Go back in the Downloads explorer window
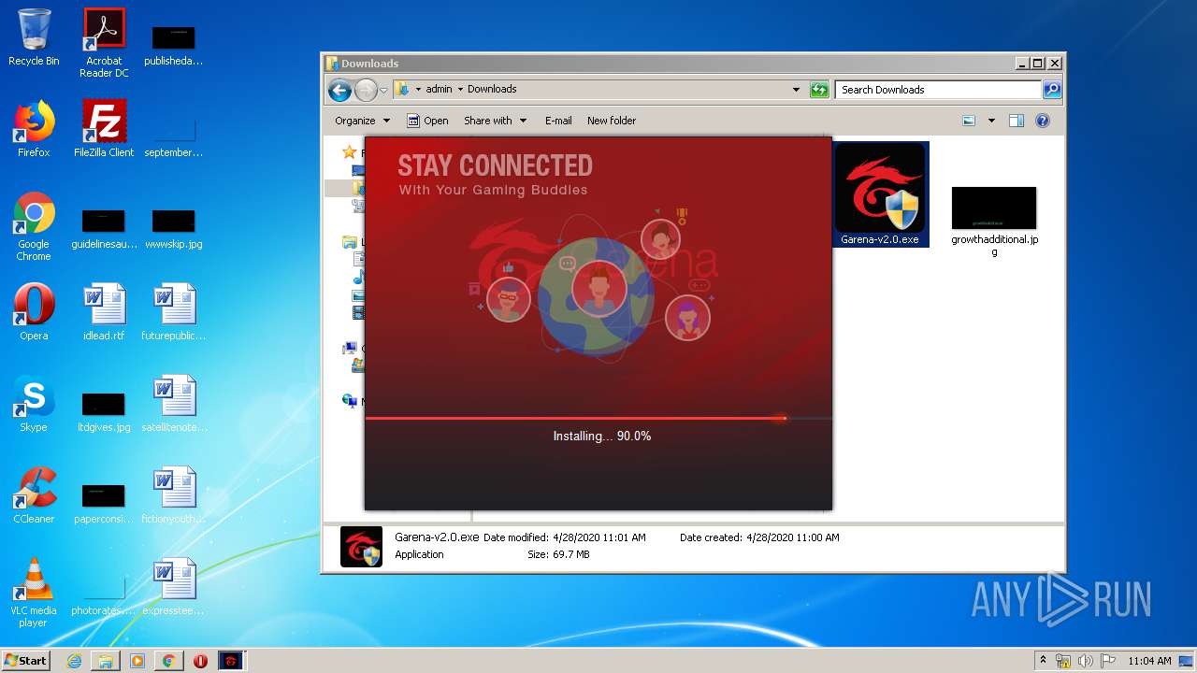 [340, 90]
